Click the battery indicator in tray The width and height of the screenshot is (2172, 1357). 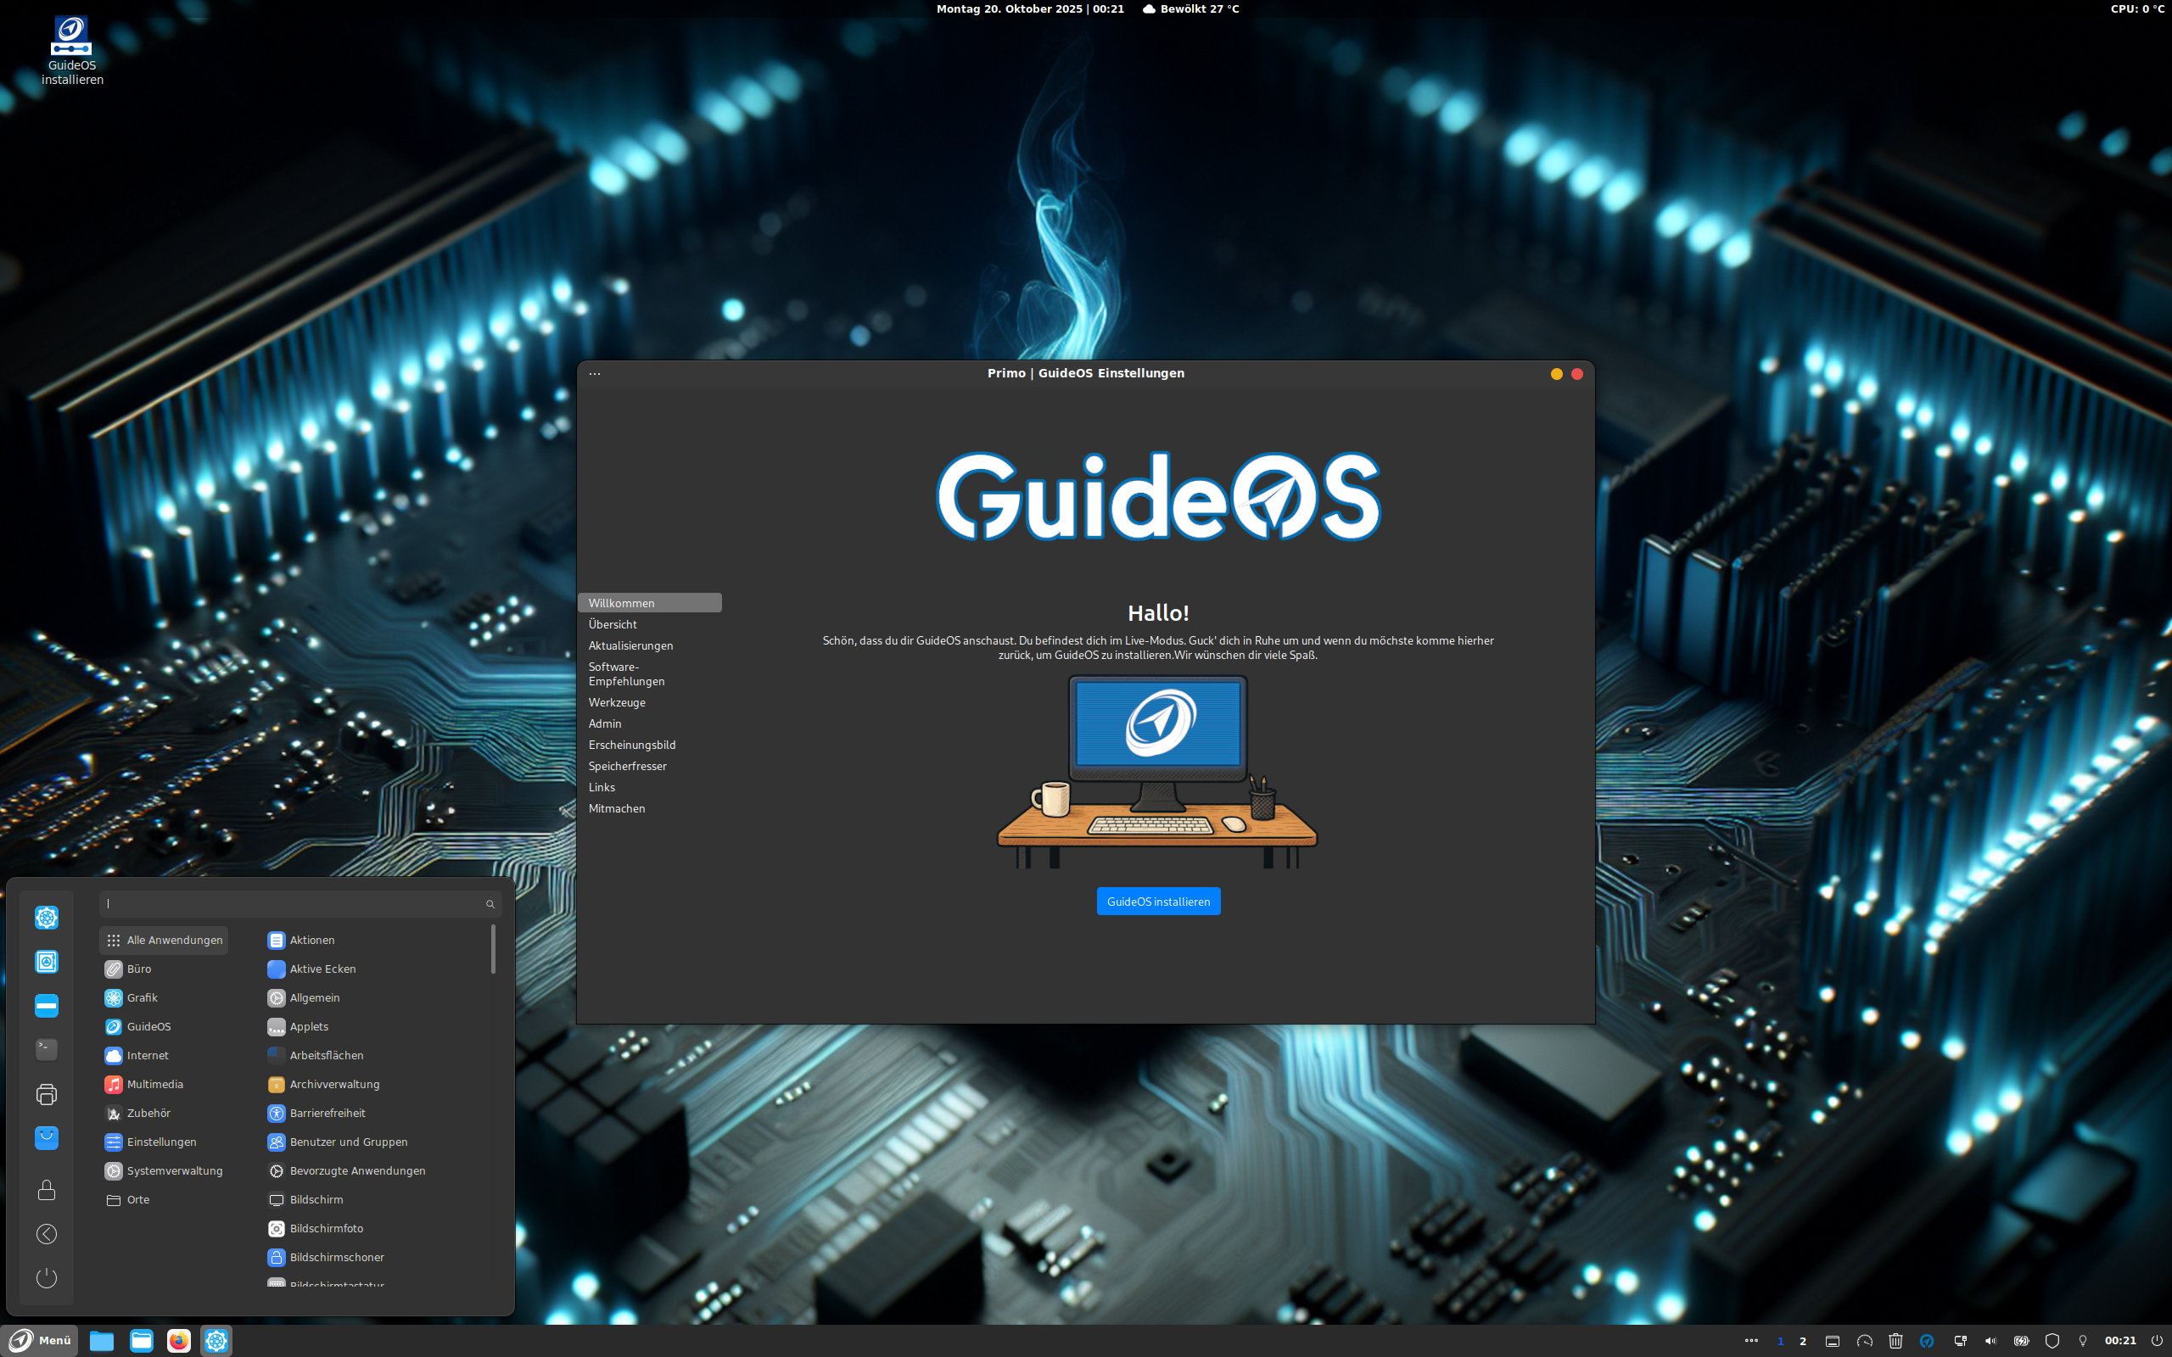(x=2021, y=1341)
